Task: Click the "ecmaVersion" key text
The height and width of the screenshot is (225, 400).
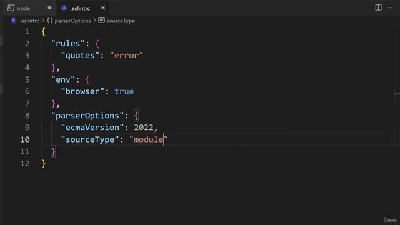Action: click(92, 127)
